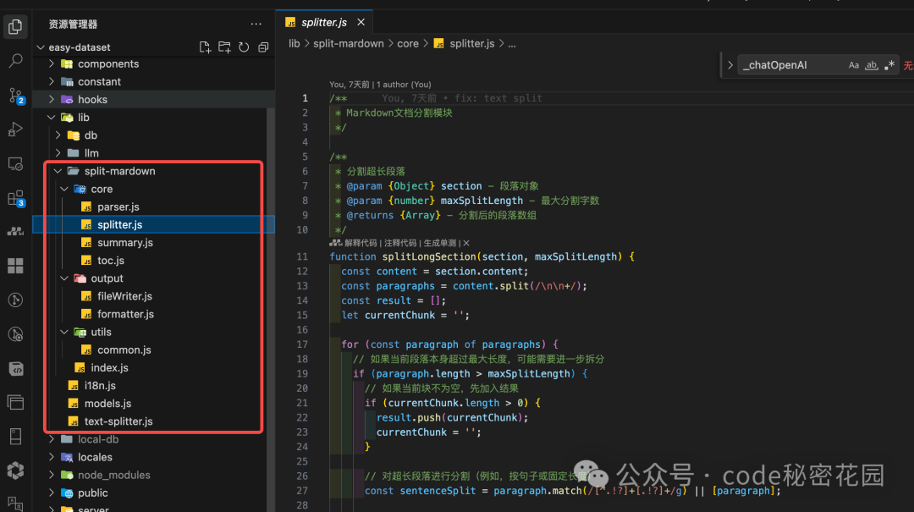
Task: Click the core breadcrumb segment
Action: [x=408, y=44]
